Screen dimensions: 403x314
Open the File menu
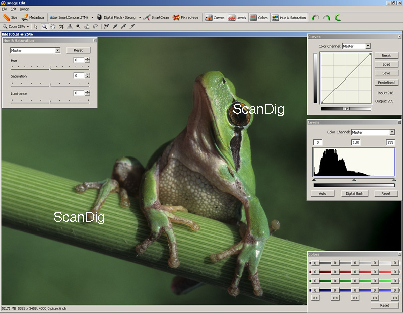tap(4, 9)
